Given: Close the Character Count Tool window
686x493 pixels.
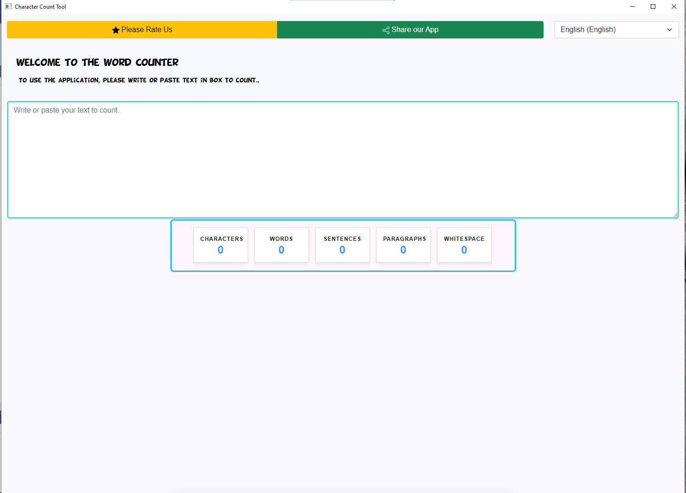Looking at the screenshot, I should click(674, 6).
